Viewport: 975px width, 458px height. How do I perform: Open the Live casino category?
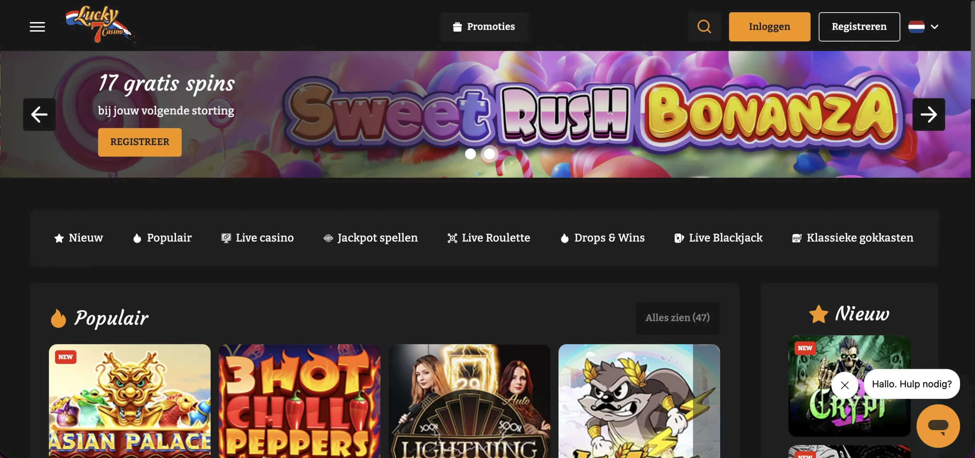point(257,238)
